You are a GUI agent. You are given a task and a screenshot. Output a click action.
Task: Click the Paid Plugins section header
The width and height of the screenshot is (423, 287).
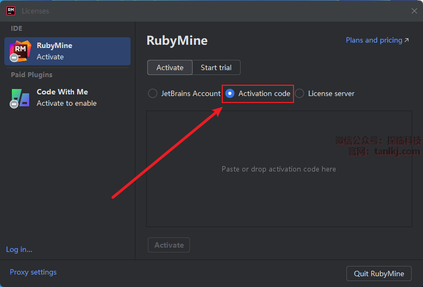coord(32,74)
